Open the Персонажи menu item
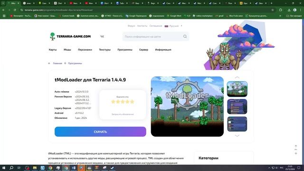The image size is (304, 171). [85, 49]
